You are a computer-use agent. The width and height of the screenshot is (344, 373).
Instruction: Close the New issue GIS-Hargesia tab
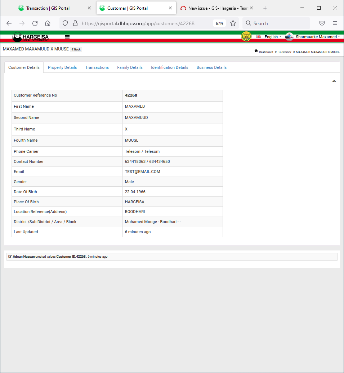[x=251, y=8]
